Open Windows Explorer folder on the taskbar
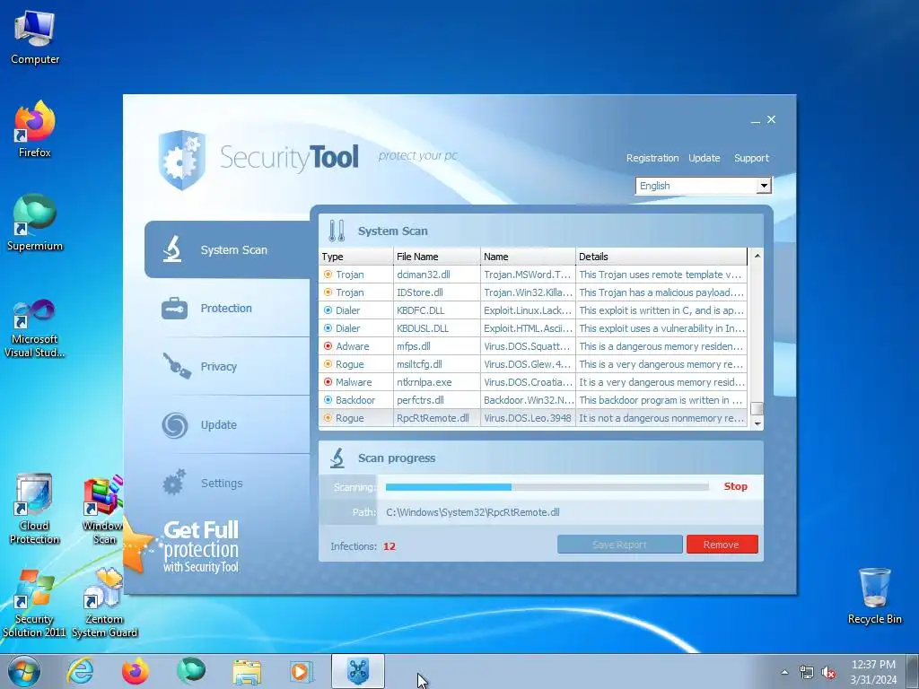Viewport: 919px width, 689px height. [247, 672]
